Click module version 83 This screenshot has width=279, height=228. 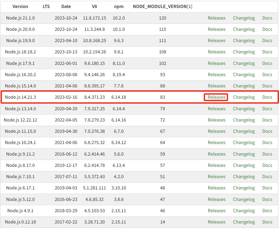pyautogui.click(x=163, y=97)
